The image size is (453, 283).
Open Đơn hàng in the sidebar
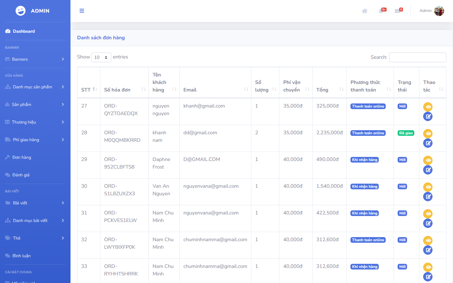(35, 157)
